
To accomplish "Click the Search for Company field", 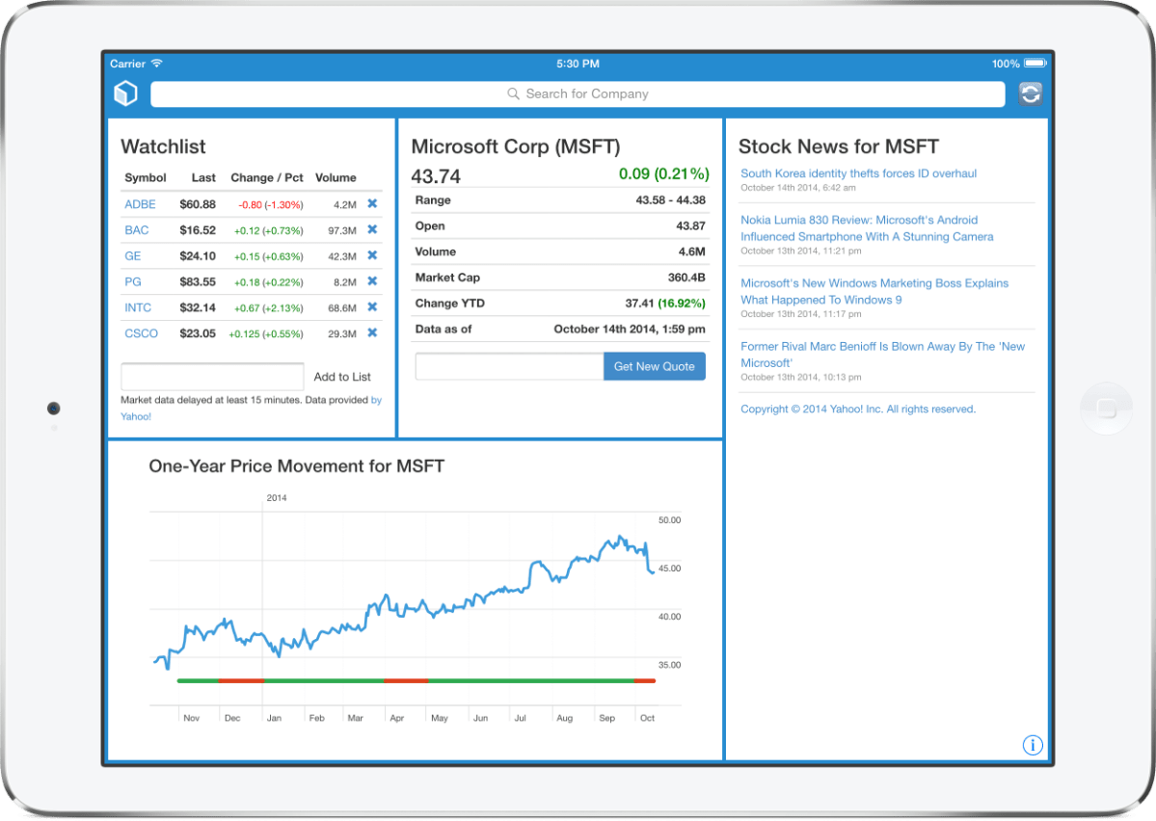I will (578, 93).
